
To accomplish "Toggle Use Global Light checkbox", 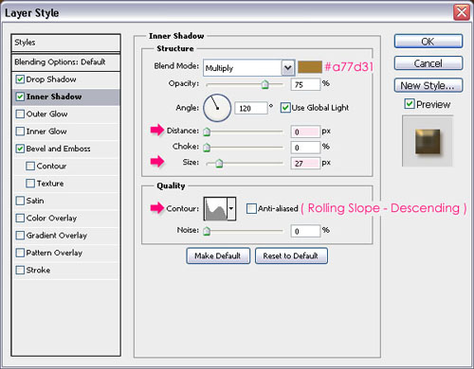I will point(285,108).
